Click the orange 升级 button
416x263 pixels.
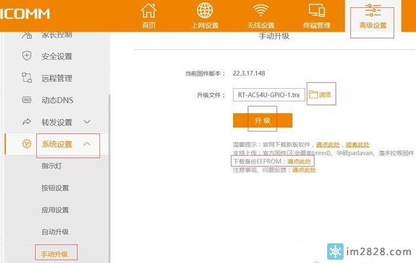262,121
